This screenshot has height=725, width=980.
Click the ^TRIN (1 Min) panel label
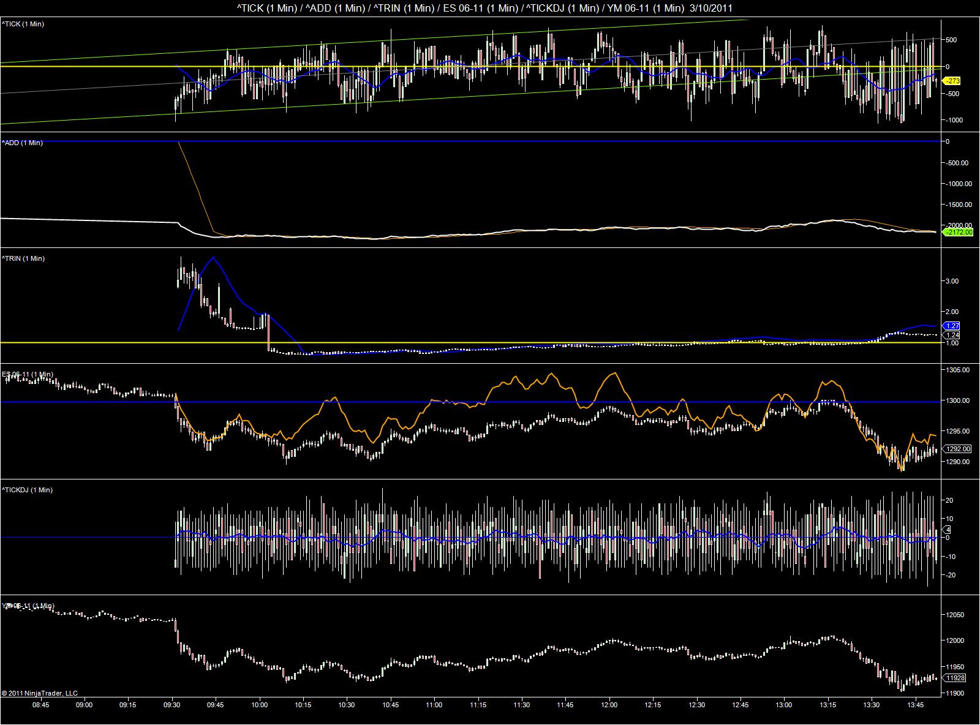pyautogui.click(x=23, y=258)
